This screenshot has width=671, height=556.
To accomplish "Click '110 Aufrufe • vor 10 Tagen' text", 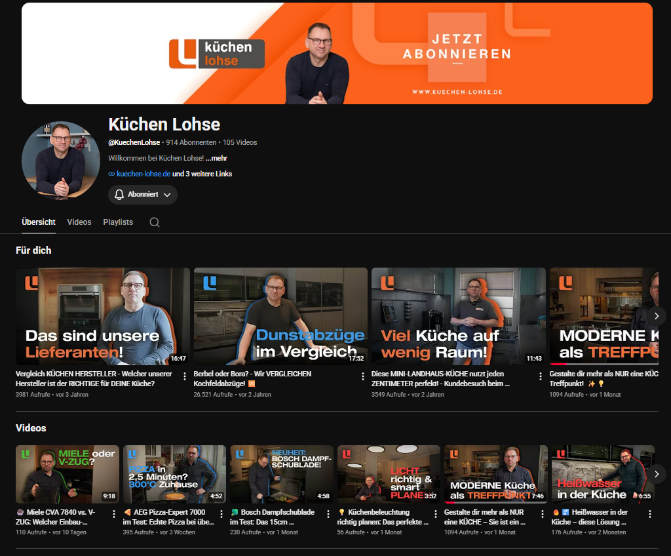I will click(x=51, y=532).
